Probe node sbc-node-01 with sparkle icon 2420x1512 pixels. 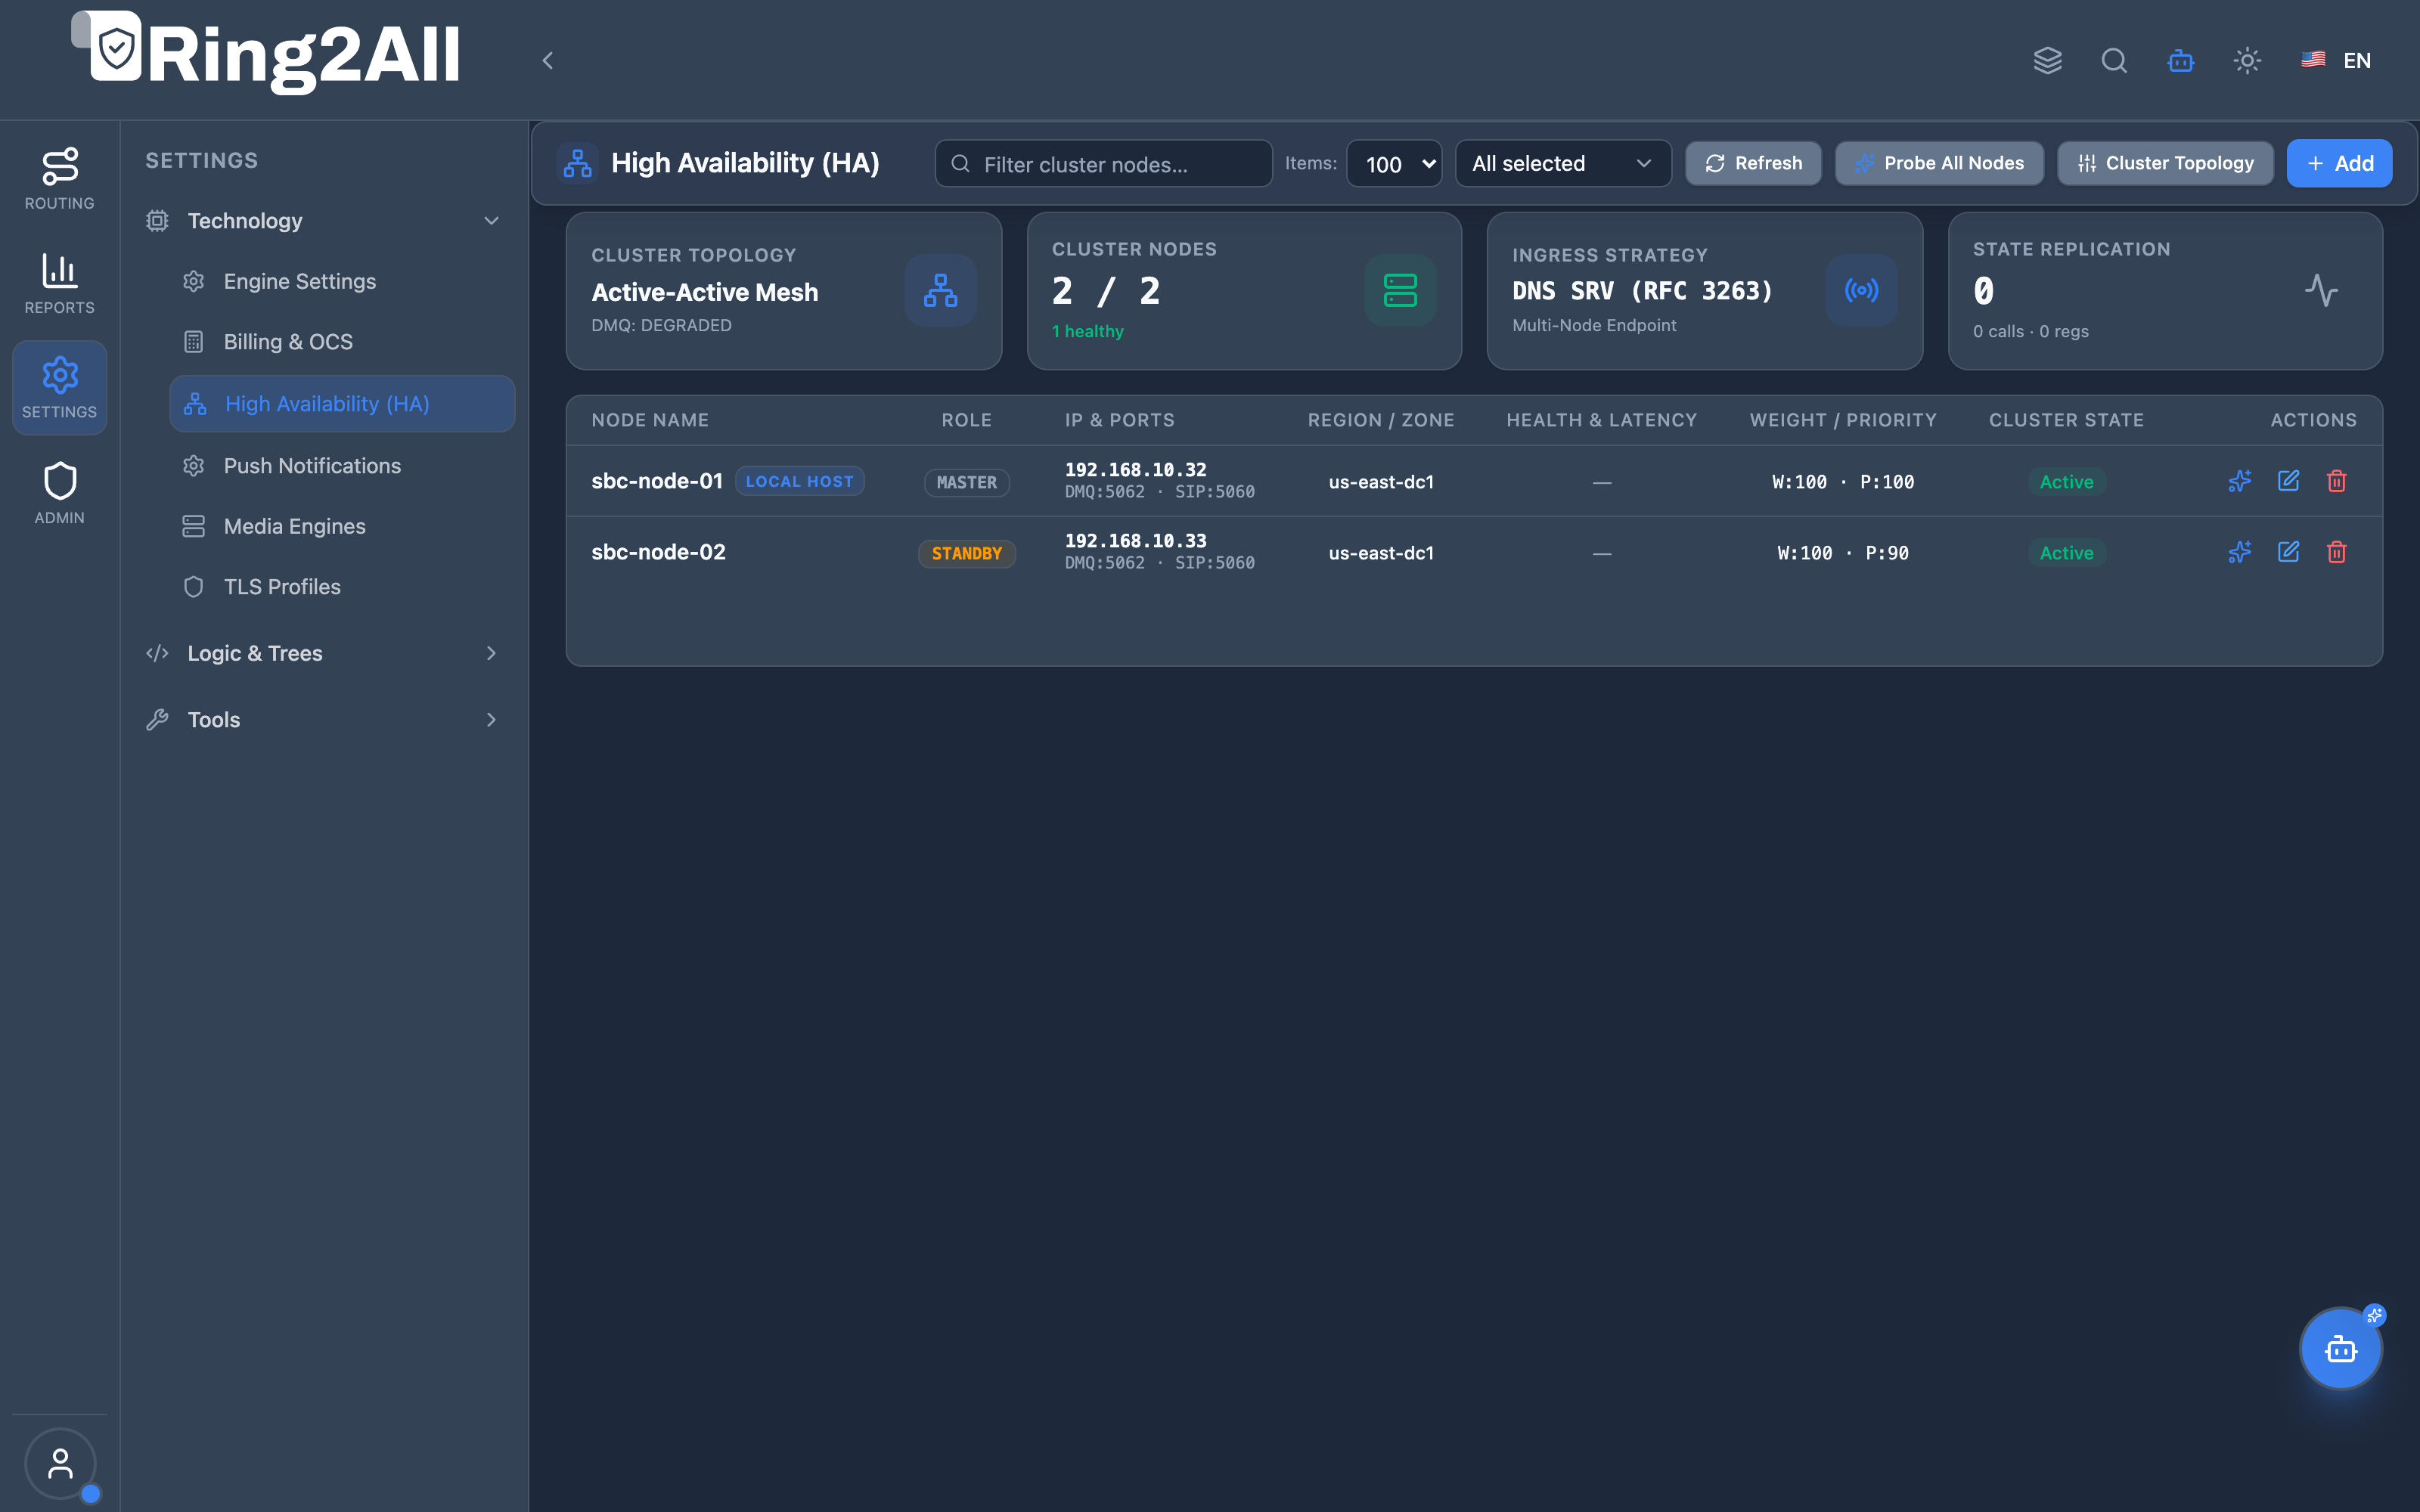tap(2240, 481)
